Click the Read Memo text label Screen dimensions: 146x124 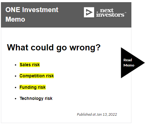tap(129, 63)
